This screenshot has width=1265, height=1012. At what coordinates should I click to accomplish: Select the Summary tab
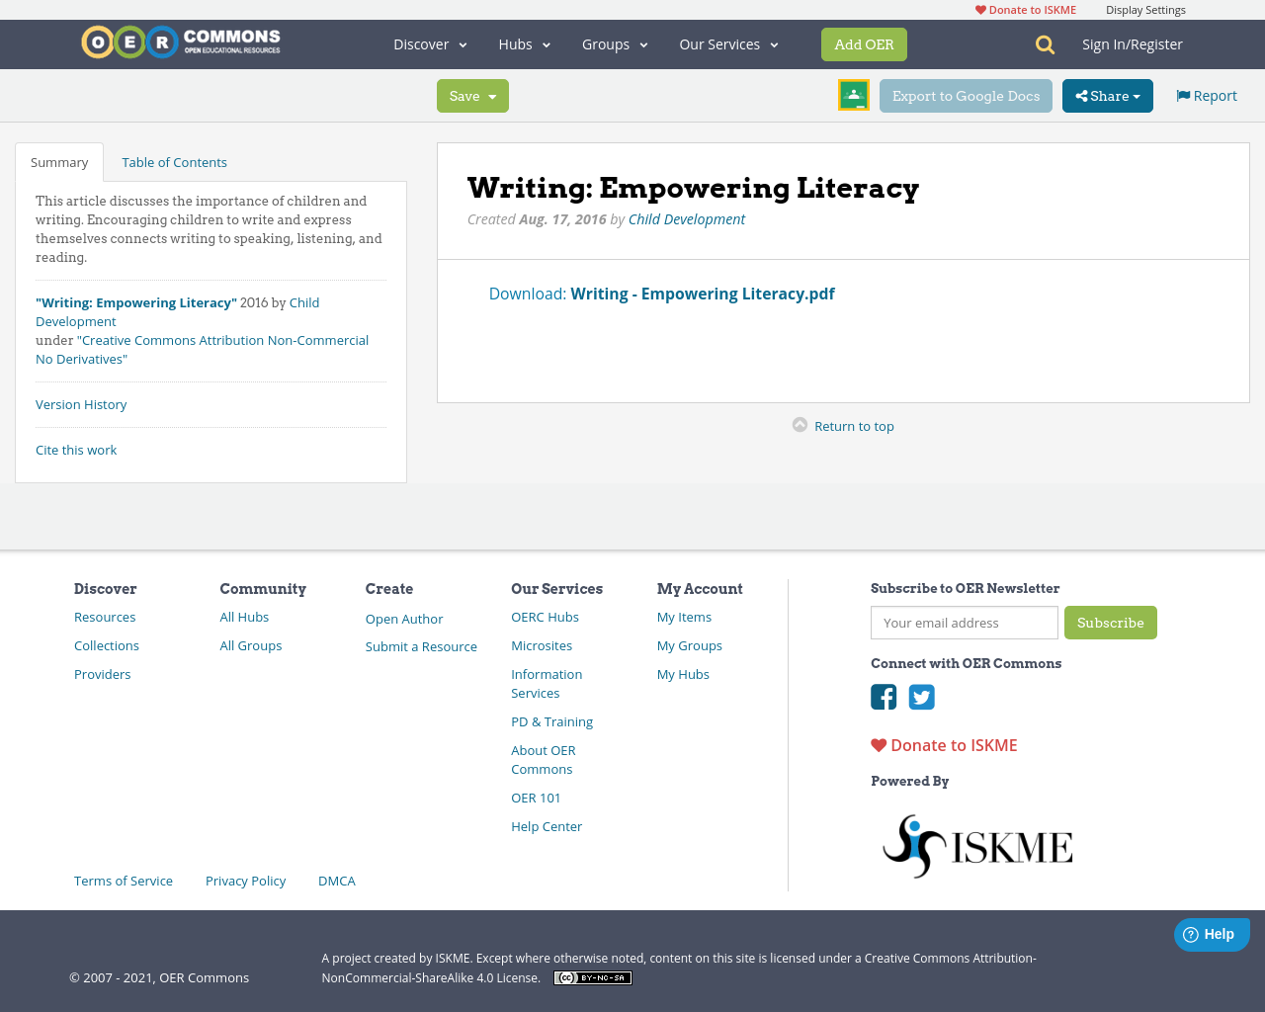point(59,161)
